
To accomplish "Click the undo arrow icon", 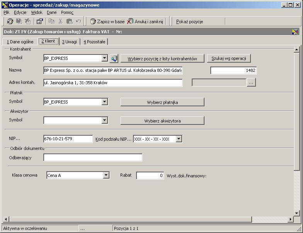I will tap(78, 21).
